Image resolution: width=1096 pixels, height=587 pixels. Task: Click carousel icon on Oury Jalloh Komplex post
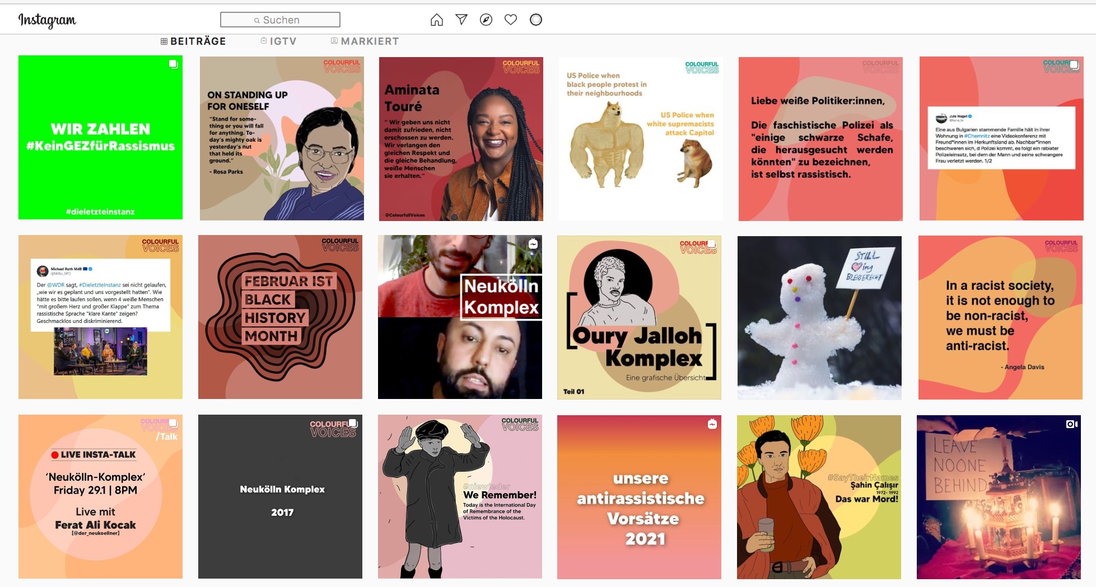[712, 244]
